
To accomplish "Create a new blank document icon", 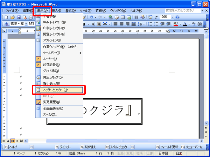I will pos(6,17).
